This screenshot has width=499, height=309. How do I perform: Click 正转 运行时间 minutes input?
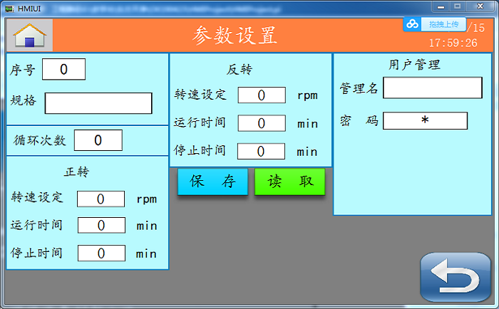pyautogui.click(x=101, y=225)
